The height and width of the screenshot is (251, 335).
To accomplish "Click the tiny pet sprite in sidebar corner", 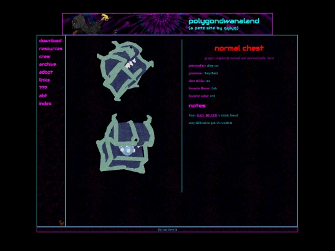I will pos(61,223).
